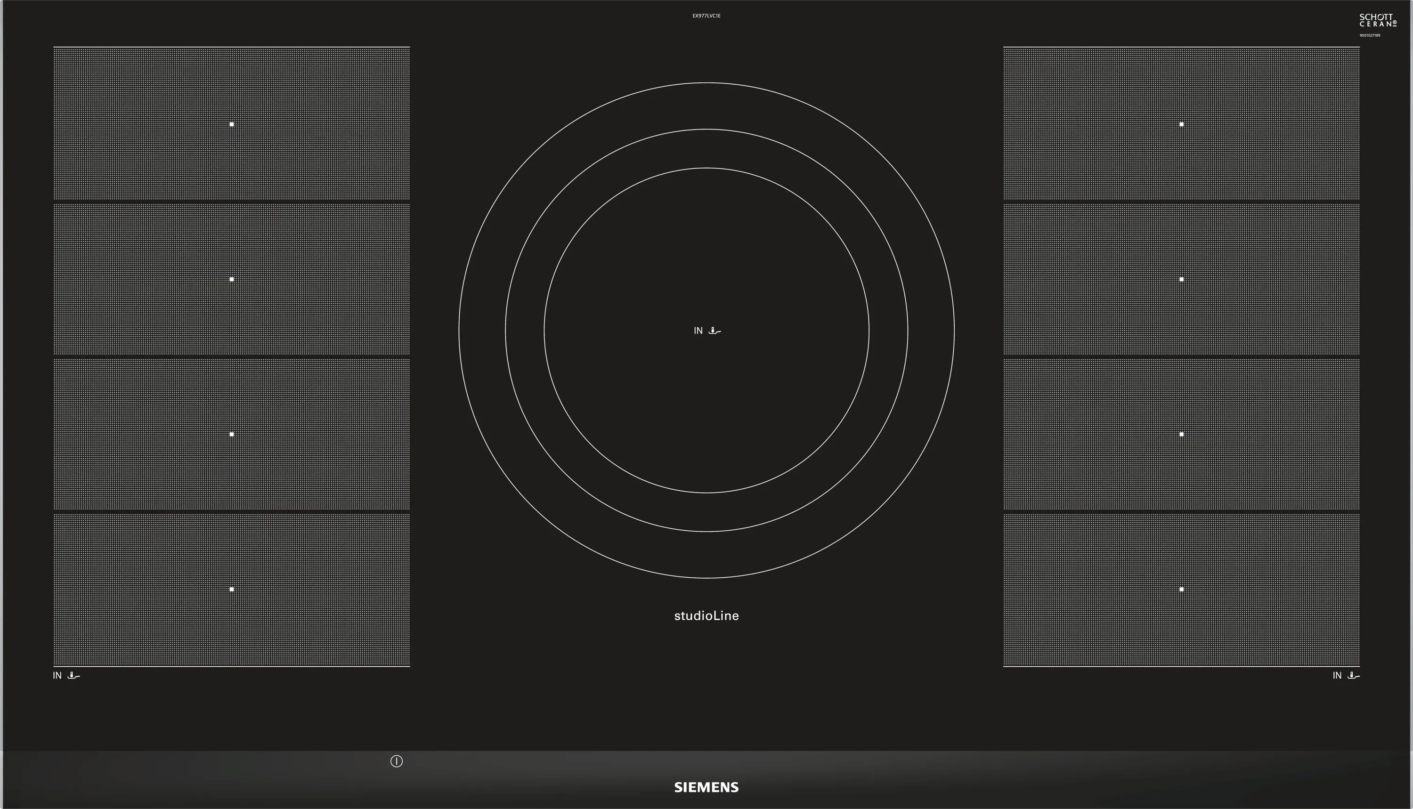The width and height of the screenshot is (1413, 809).
Task: Click the induction pot icon in center
Action: click(x=715, y=331)
